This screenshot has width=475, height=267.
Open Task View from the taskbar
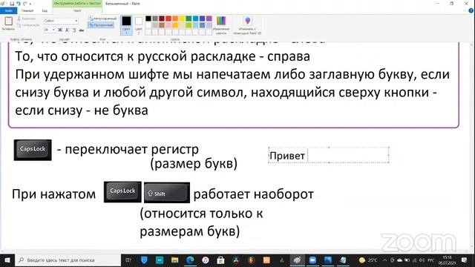128,260
